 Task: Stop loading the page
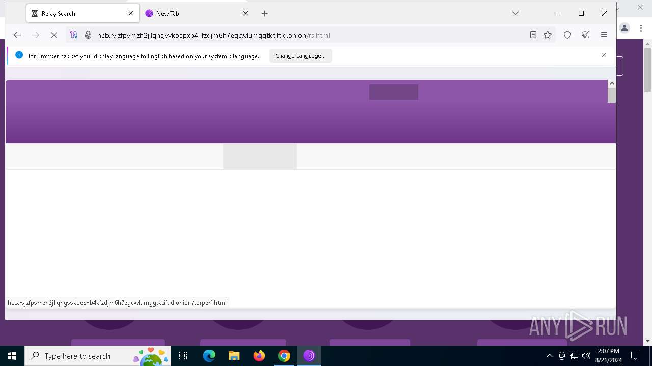pos(54,35)
